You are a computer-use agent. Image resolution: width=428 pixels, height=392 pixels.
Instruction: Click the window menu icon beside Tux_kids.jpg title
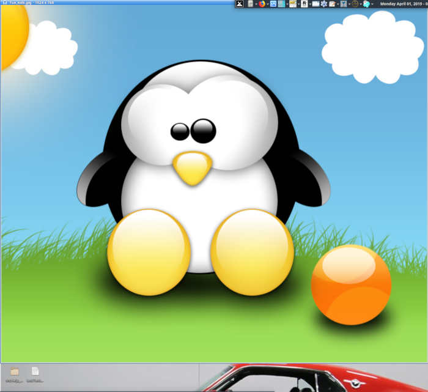4,3
